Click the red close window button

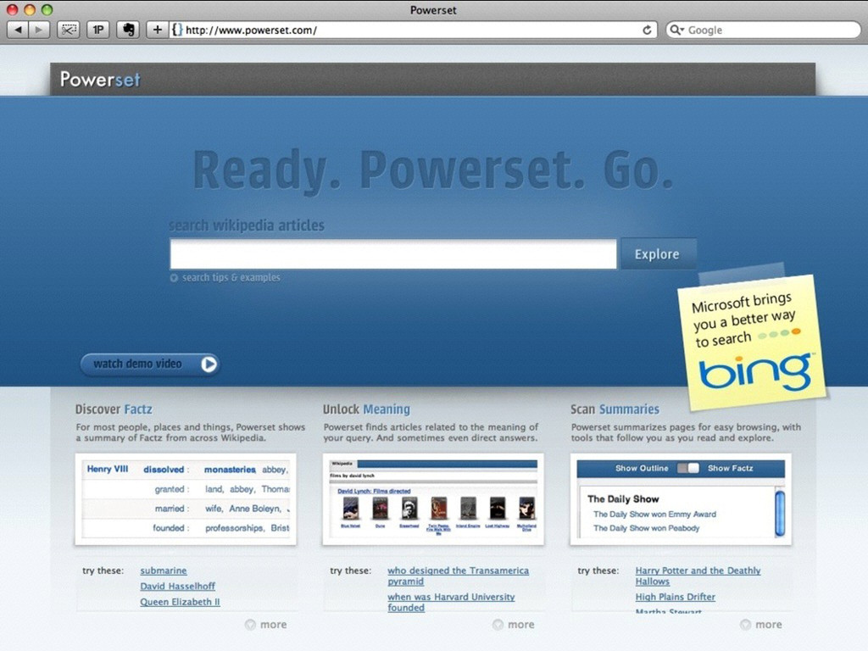point(12,9)
